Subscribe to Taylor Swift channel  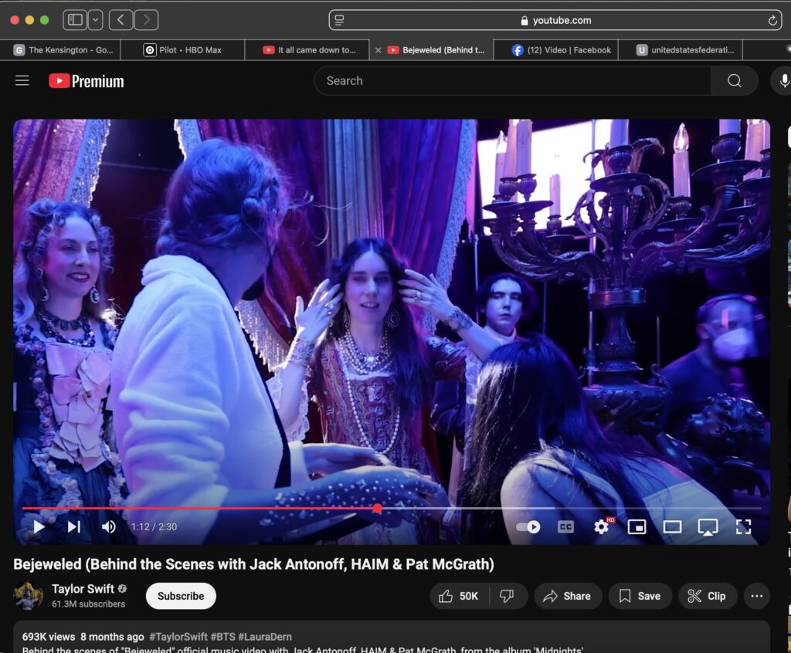pos(181,596)
